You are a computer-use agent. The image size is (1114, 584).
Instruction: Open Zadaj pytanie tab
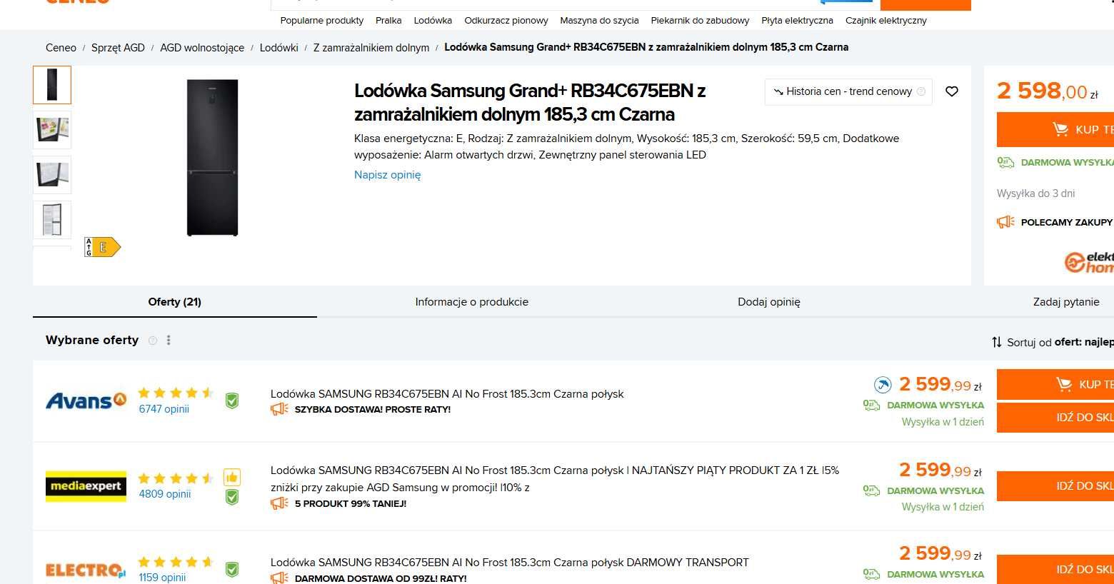[x=1065, y=301]
